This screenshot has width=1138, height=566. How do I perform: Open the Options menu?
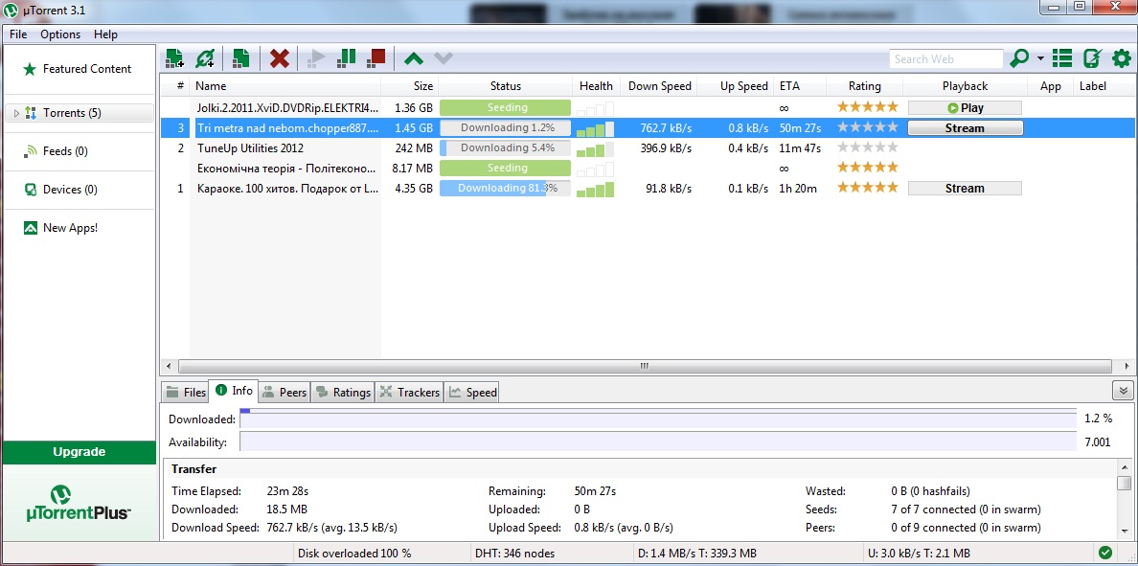[x=60, y=34]
